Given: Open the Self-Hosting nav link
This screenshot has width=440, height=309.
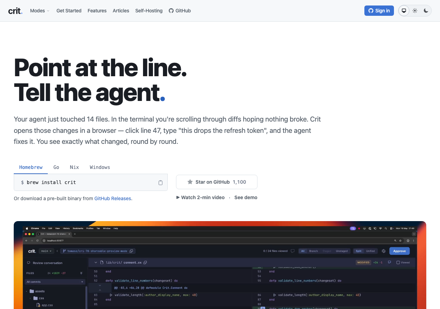Looking at the screenshot, I should pos(149,11).
